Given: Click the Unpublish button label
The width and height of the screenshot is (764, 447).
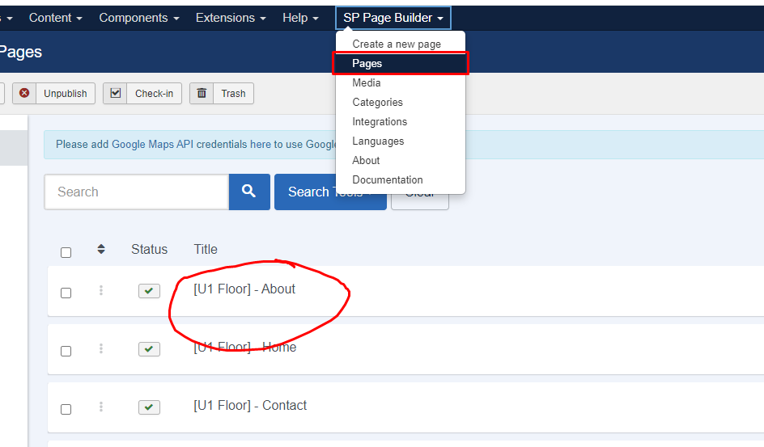Looking at the screenshot, I should click(x=66, y=94).
